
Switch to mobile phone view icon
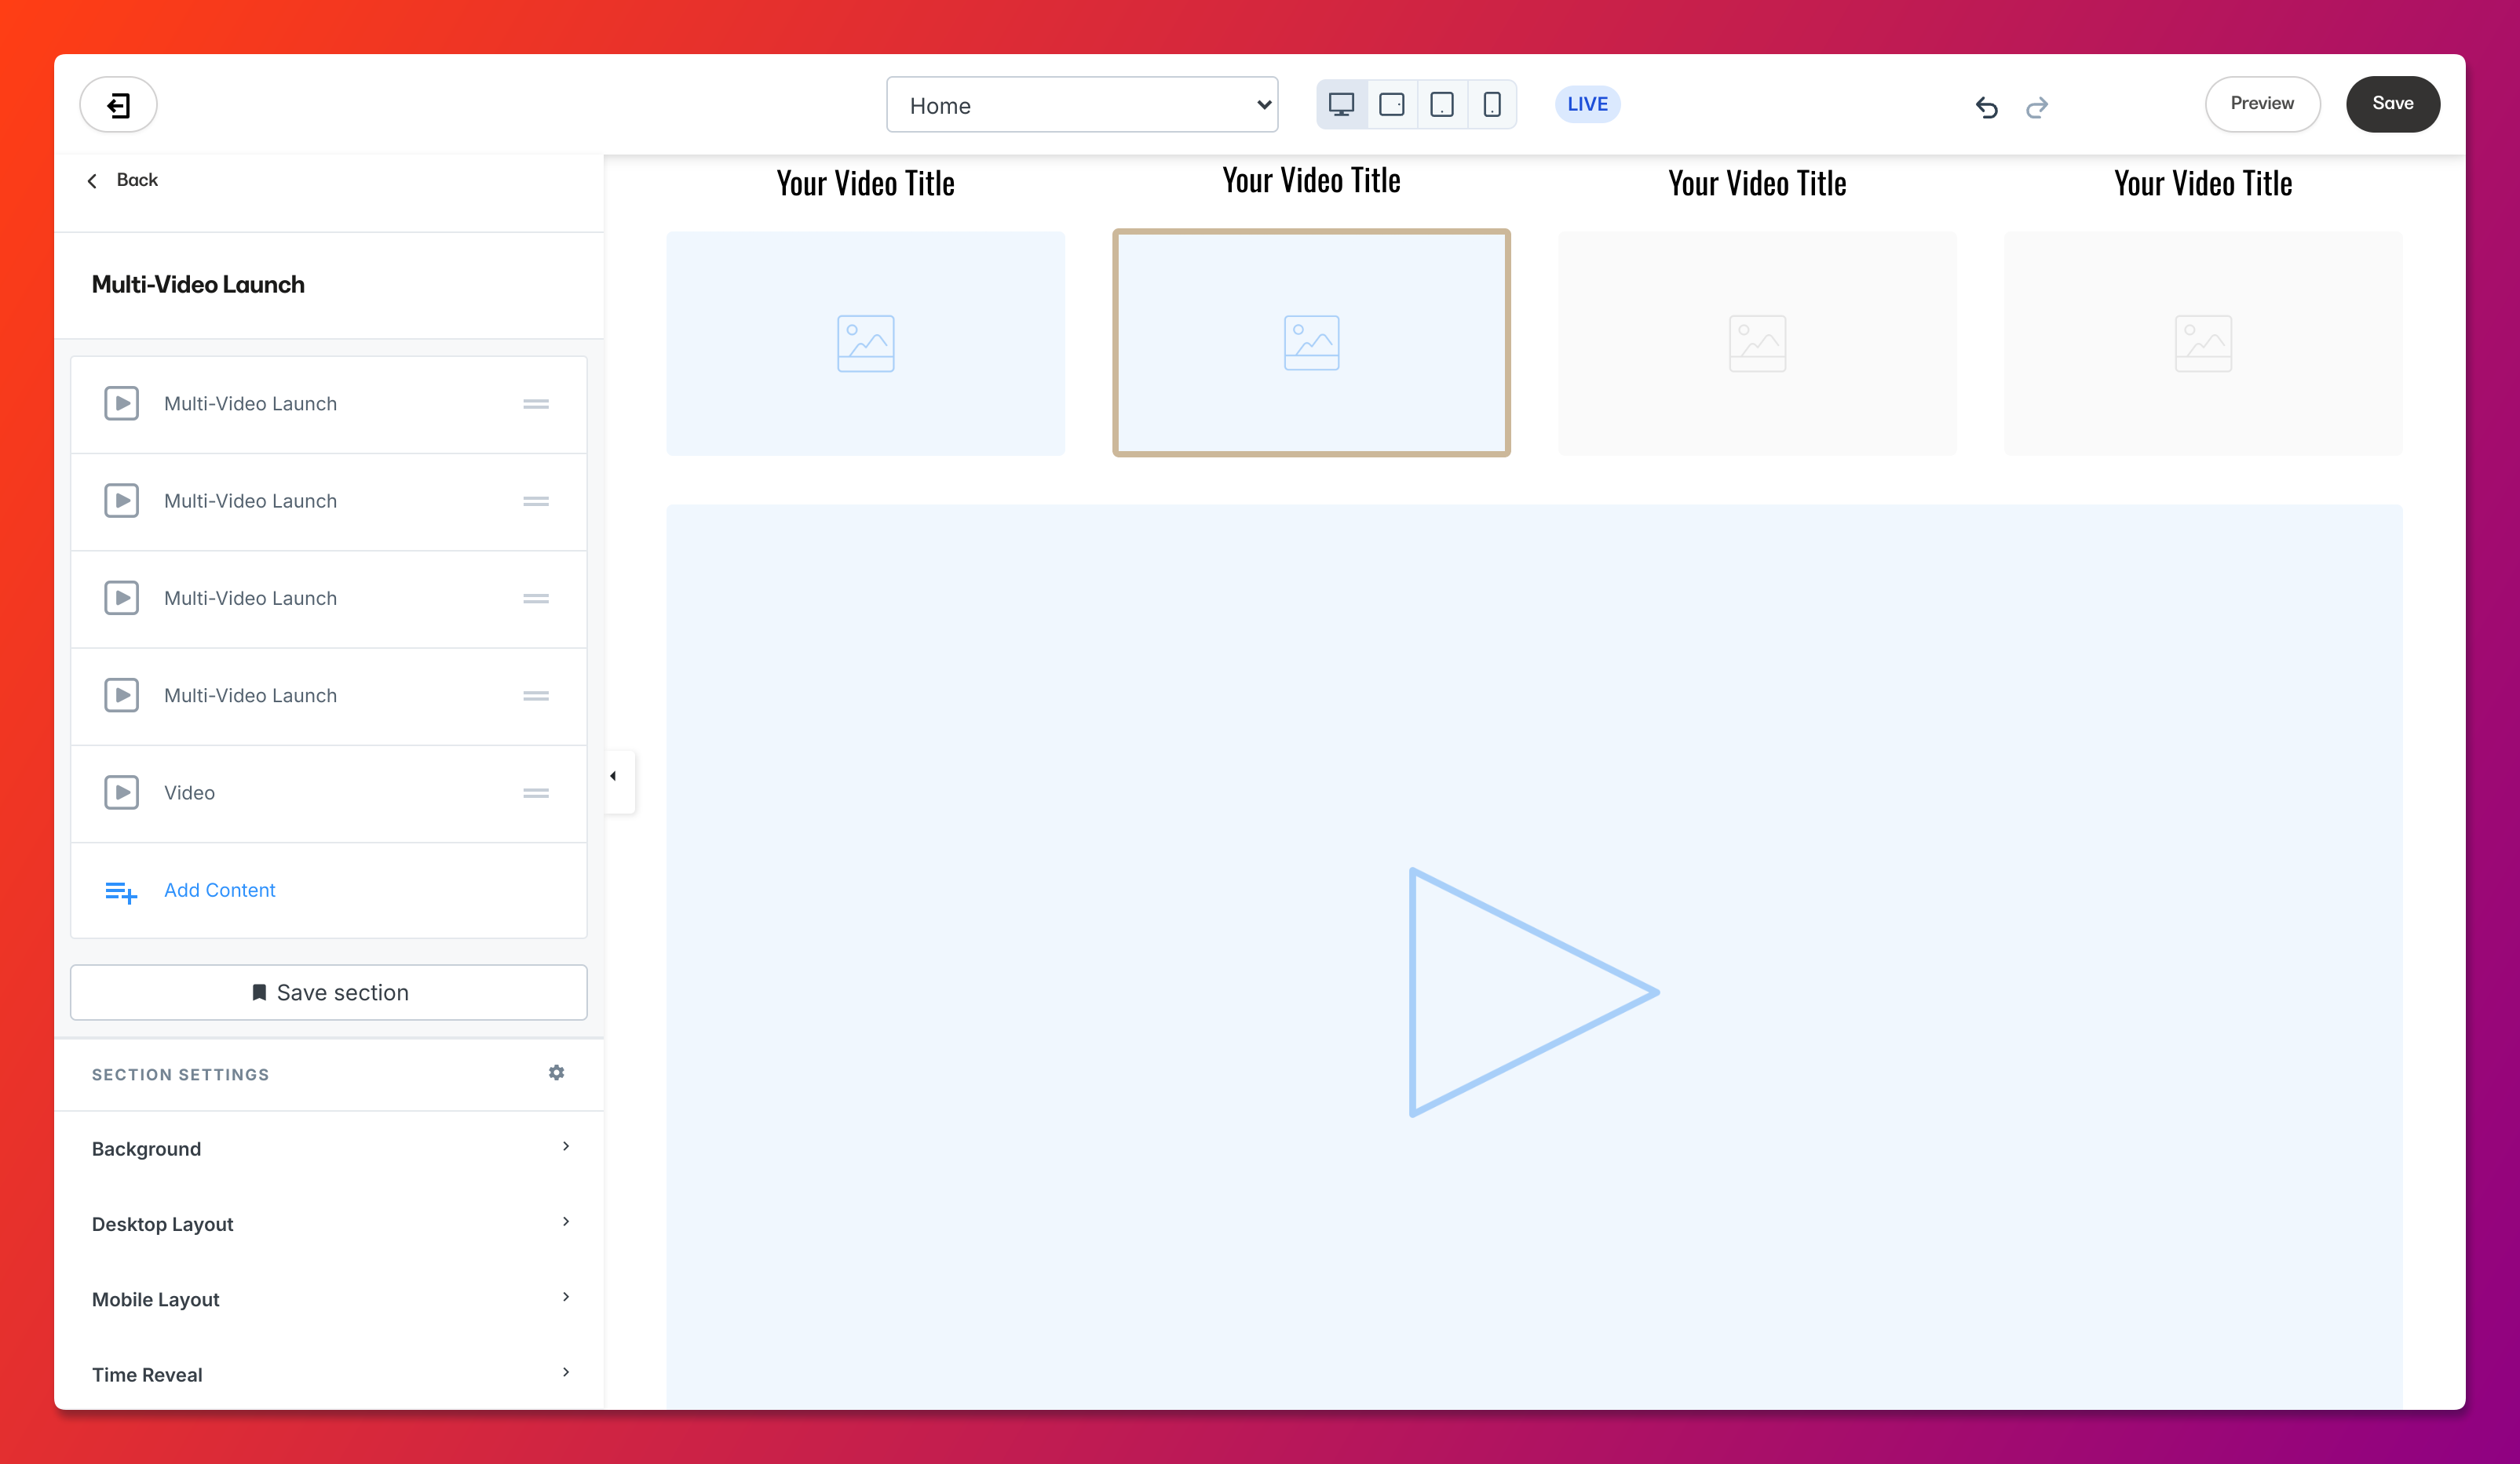(1491, 104)
